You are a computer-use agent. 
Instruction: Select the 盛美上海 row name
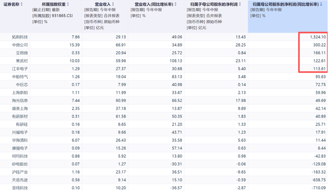pos(20,109)
